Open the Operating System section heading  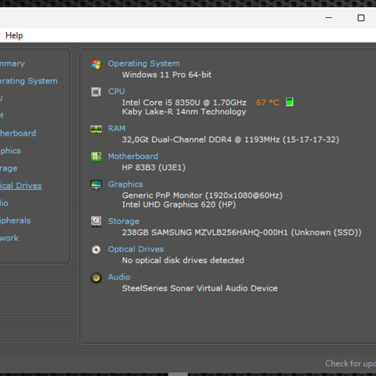144,63
